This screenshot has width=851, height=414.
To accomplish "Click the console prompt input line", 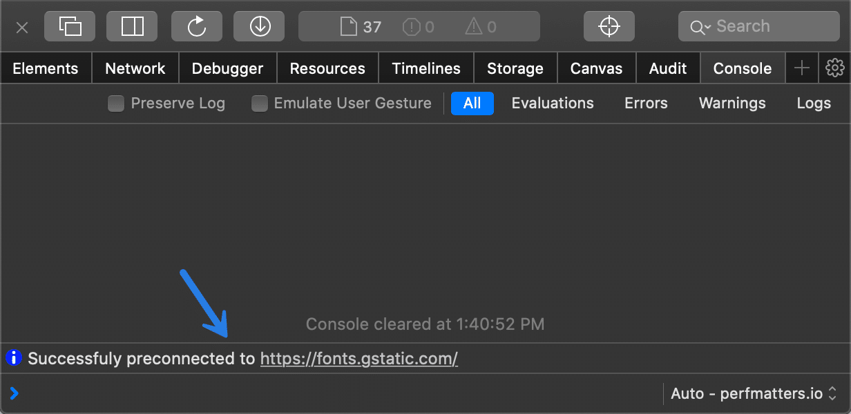I will 332,394.
